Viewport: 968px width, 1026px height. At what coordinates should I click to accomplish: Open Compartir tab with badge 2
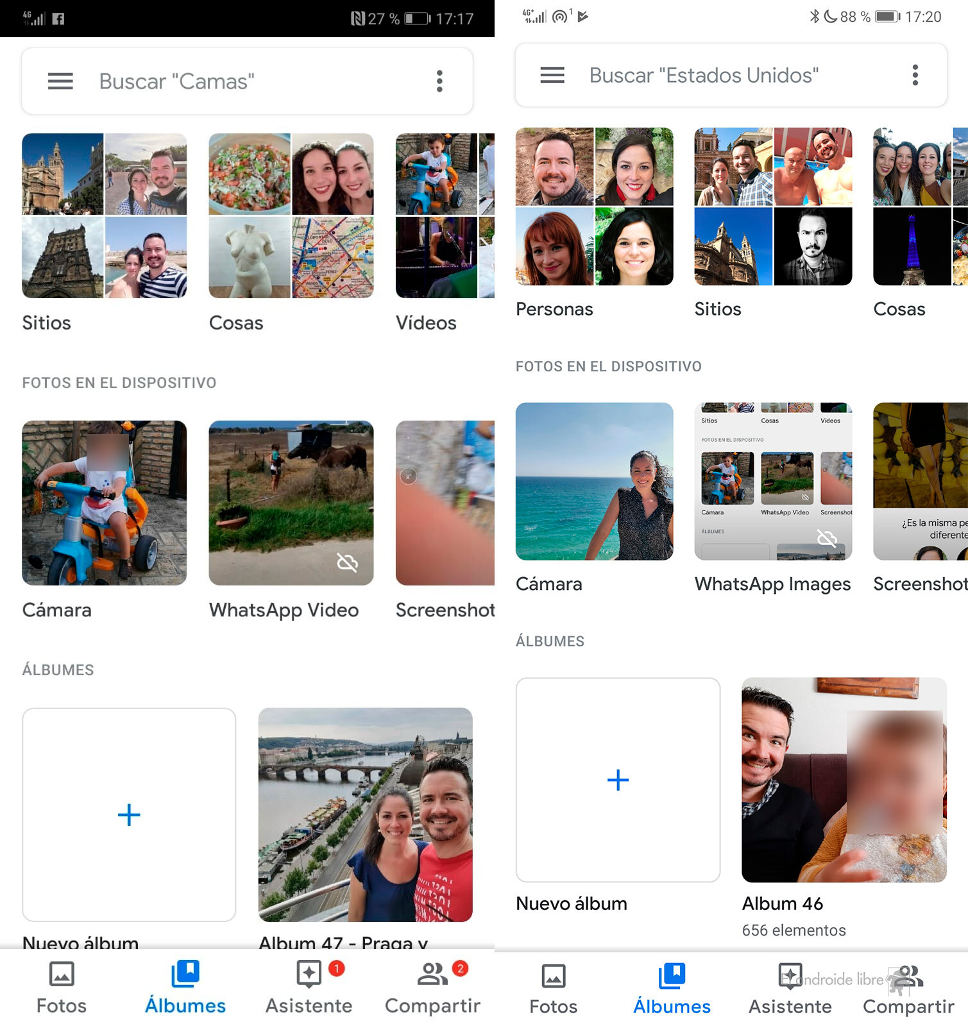click(x=433, y=988)
